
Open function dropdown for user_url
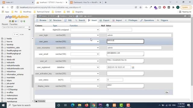pos(85,61)
